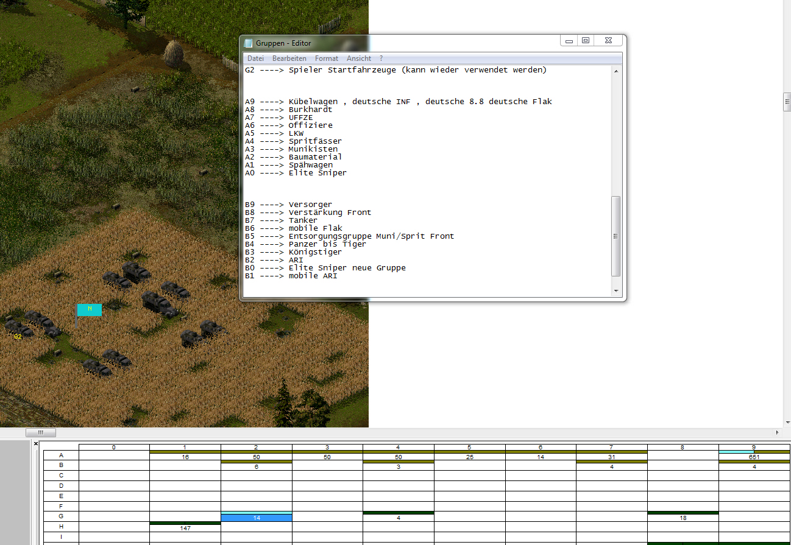Click the B3 Königstiger line
This screenshot has width=791, height=545.
pyautogui.click(x=294, y=252)
